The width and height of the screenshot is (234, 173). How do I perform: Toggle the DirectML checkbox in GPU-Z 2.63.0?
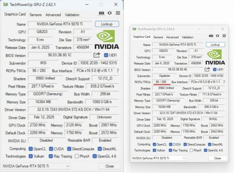coord(209,144)
